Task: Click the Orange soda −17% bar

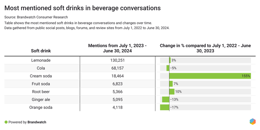Action: coord(165,107)
